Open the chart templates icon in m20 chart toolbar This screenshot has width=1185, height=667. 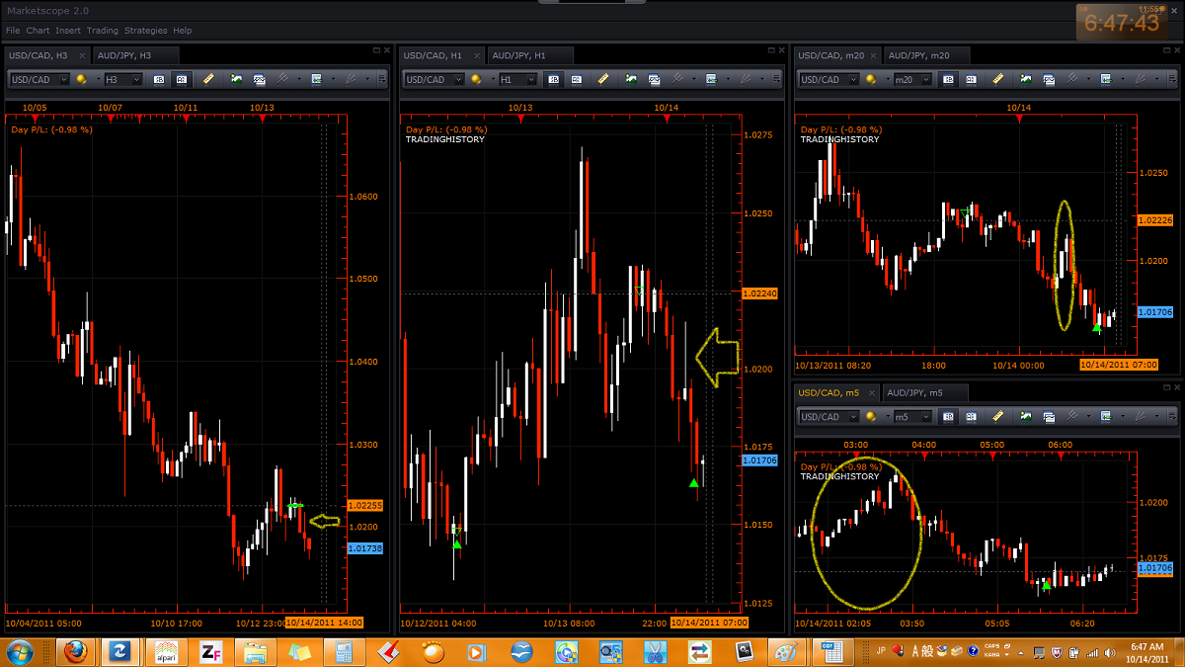pos(1050,79)
